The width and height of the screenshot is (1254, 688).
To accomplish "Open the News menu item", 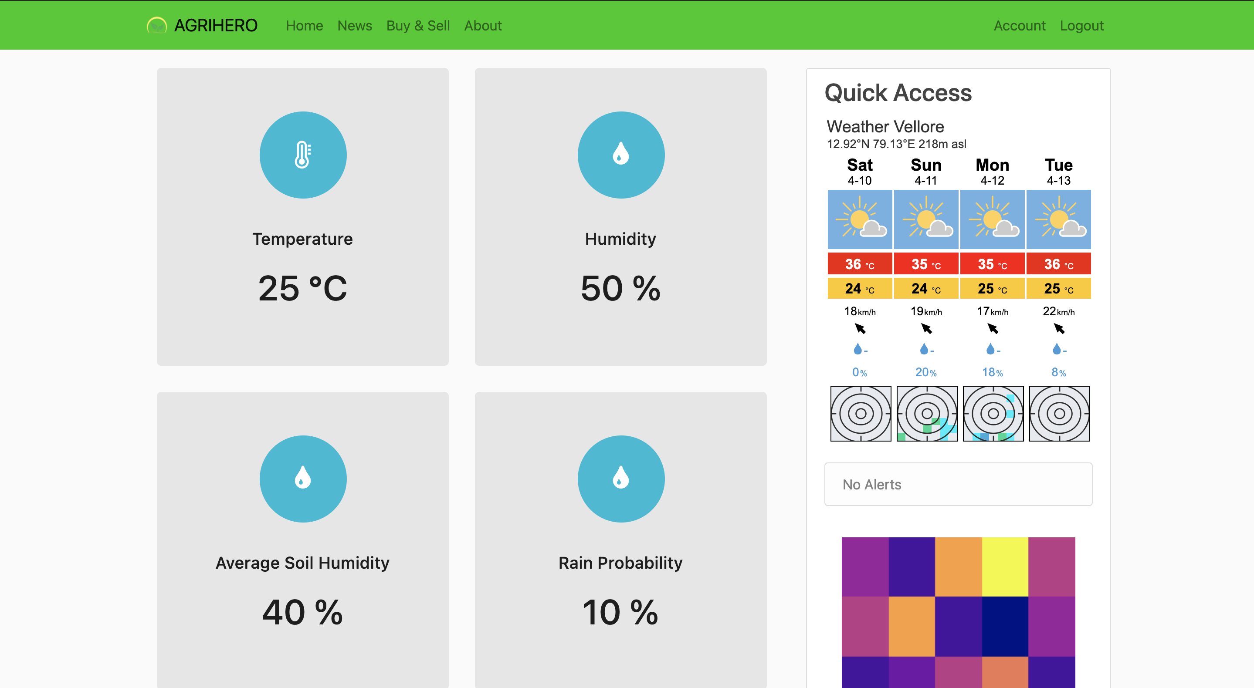I will (x=354, y=26).
